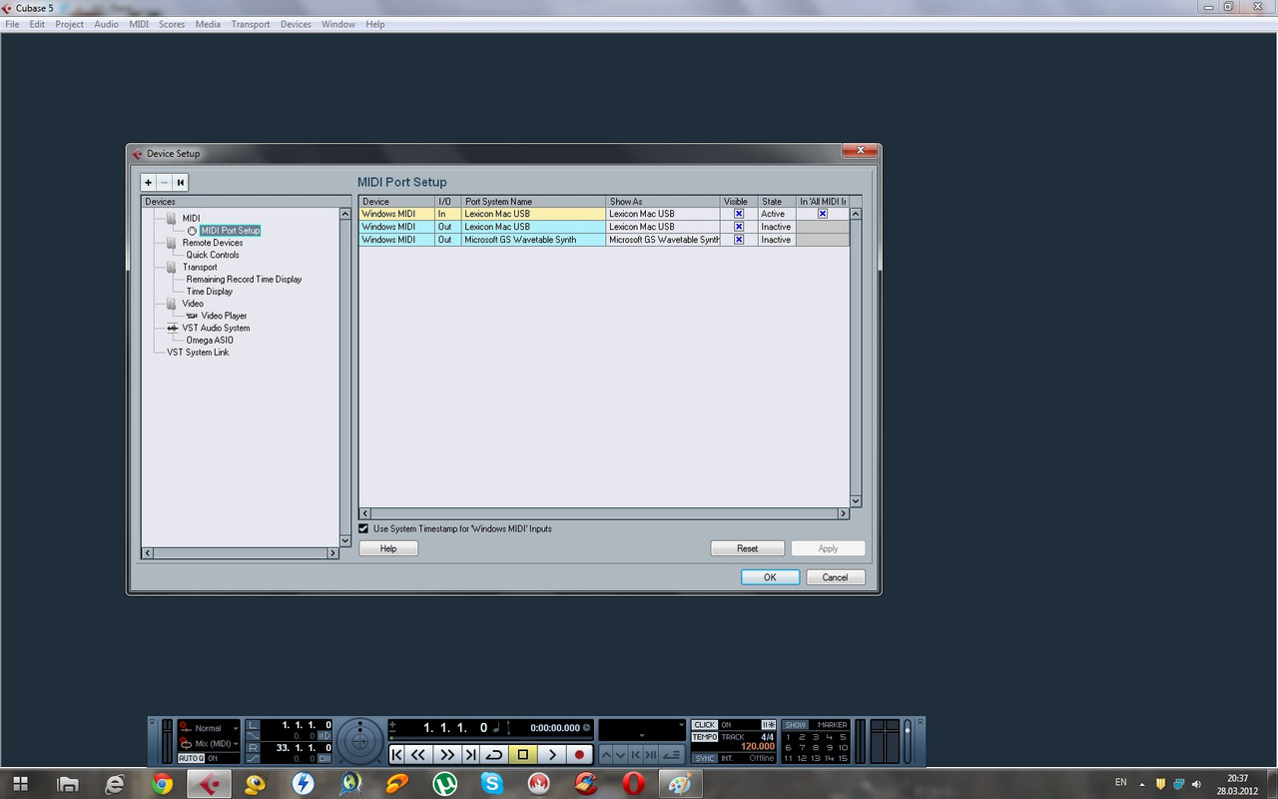The height and width of the screenshot is (799, 1278).
Task: Toggle the cycle loop button
Action: click(494, 755)
